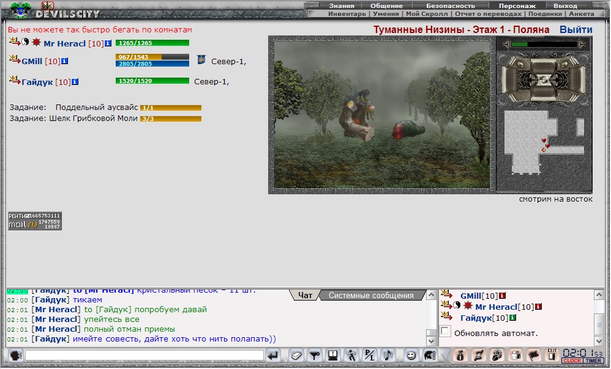Click Гайдук's name in the online users list
Image resolution: width=611 pixels, height=369 pixels.
tap(476, 318)
